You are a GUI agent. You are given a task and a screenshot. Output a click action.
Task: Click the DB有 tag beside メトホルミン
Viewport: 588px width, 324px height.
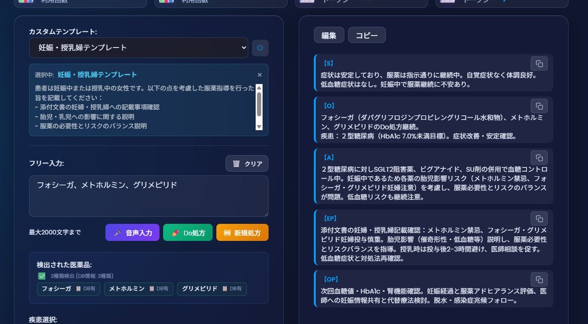pos(158,289)
